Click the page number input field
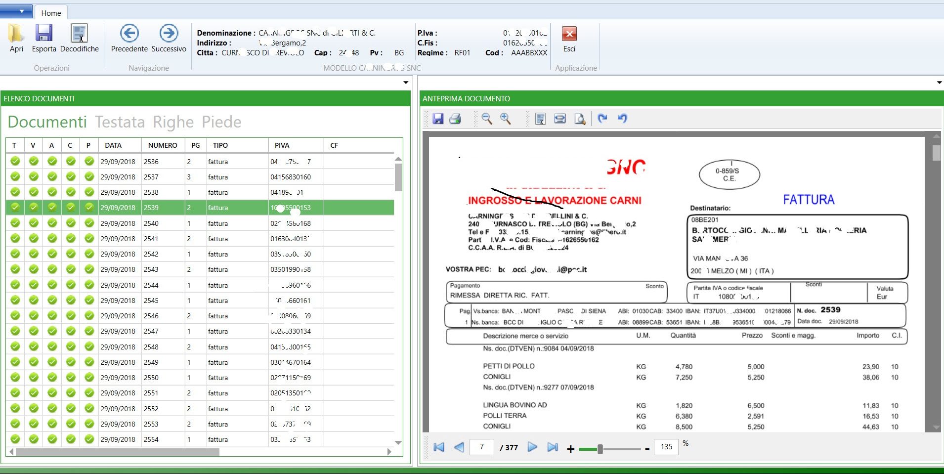944x474 pixels. 481,447
